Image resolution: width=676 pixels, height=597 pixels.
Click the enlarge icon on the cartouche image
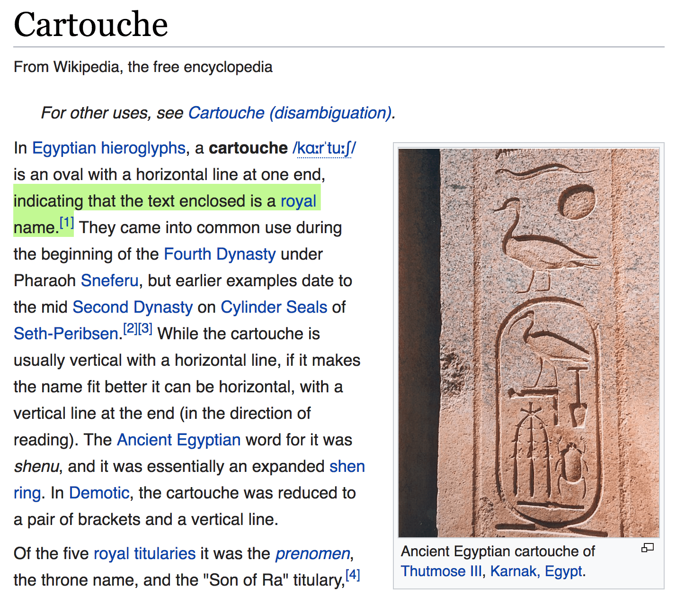tap(647, 548)
